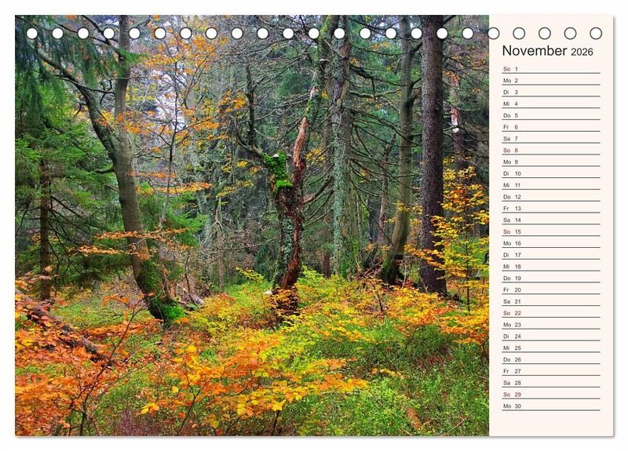This screenshot has width=628, height=451.
Task: Click the Mi 11 date line
Action: tap(549, 185)
